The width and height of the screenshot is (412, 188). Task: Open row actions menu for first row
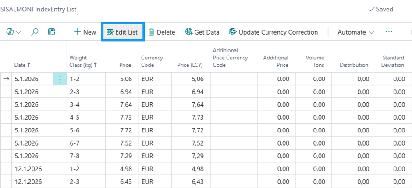[60, 79]
